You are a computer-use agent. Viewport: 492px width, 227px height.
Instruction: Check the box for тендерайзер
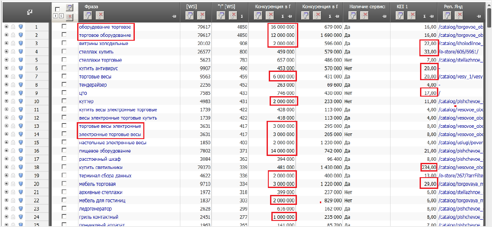click(64, 84)
